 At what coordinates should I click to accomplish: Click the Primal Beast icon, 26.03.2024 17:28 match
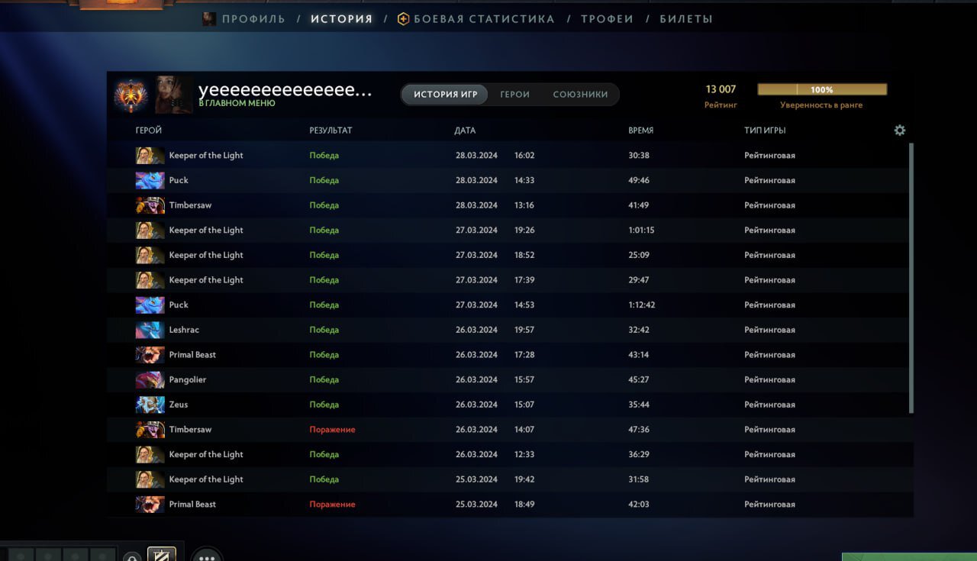[x=150, y=355]
